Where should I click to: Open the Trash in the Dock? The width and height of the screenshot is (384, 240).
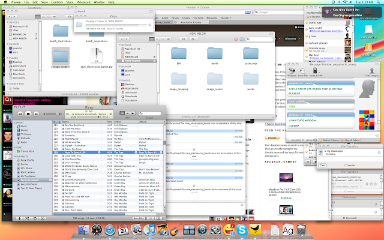(301, 230)
